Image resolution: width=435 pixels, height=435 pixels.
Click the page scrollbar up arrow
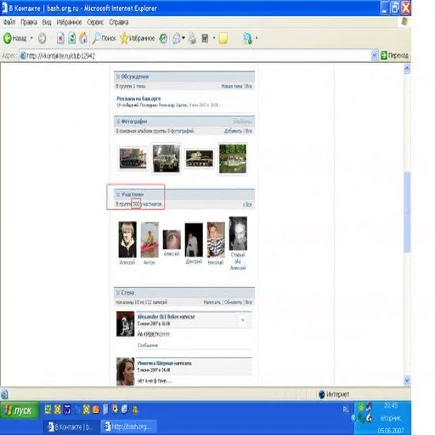pyautogui.click(x=407, y=69)
